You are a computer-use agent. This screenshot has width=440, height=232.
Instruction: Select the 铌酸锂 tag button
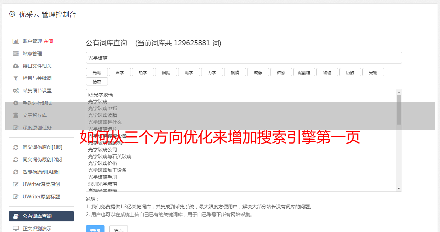[304, 72]
